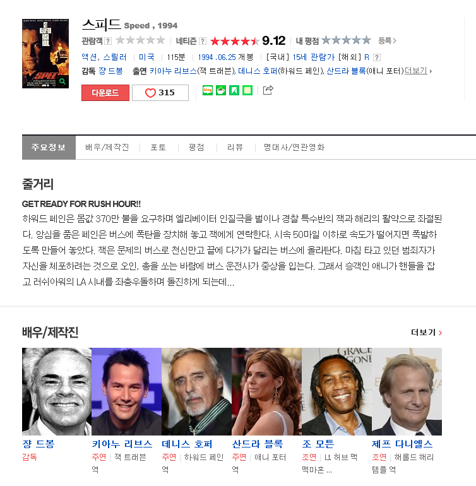Screen dimensions: 476x486
Task: Toggle the heart like button showing 315
Action: 160,93
